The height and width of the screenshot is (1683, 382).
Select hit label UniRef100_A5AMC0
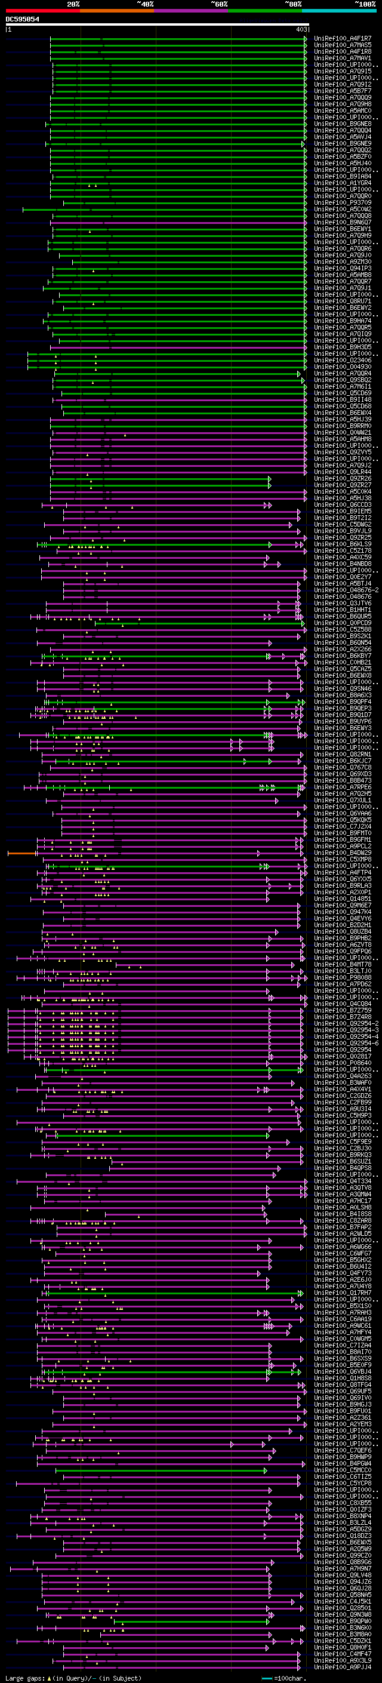click(x=343, y=110)
